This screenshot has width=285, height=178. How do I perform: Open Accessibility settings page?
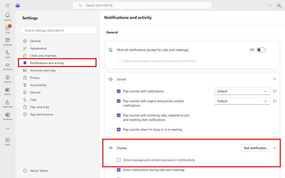click(38, 85)
